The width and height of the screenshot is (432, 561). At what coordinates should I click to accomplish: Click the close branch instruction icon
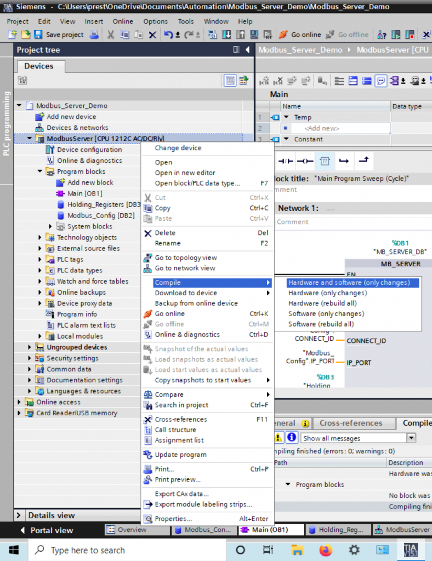tap(363, 161)
